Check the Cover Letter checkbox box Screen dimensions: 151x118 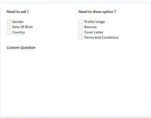(x=80, y=32)
